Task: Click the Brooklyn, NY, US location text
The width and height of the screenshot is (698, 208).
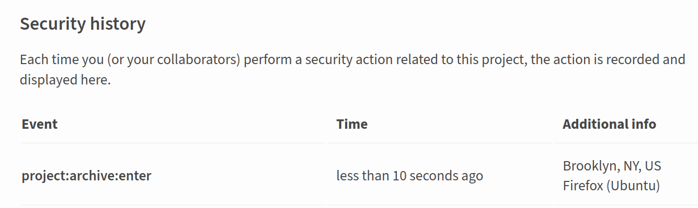Action: point(612,166)
